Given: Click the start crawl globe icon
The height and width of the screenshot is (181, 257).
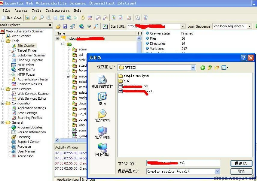Looking at the screenshot, I should [x=81, y=26].
